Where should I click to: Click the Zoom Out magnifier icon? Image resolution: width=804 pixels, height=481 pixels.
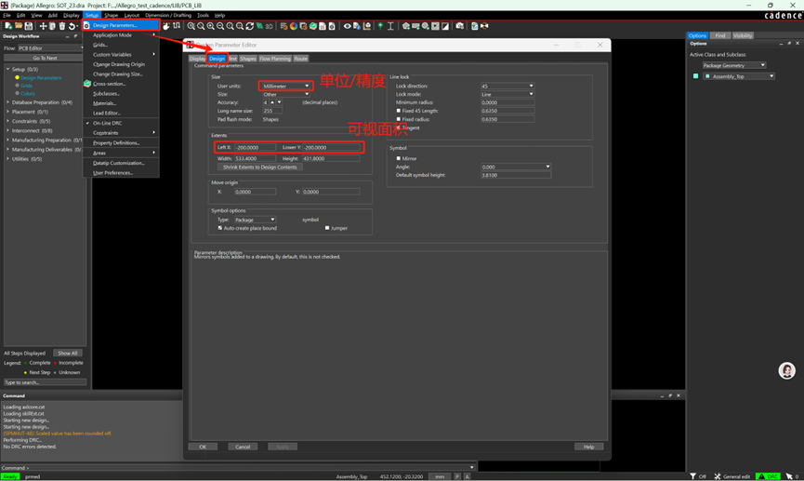[x=220, y=26]
